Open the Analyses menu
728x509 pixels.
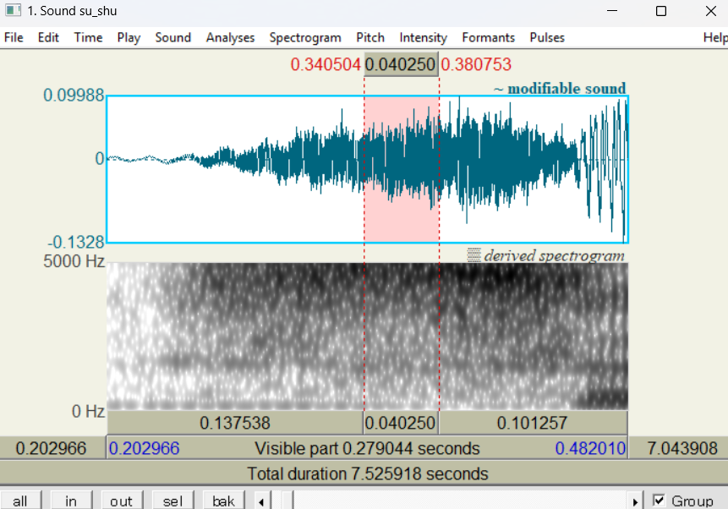click(x=230, y=37)
